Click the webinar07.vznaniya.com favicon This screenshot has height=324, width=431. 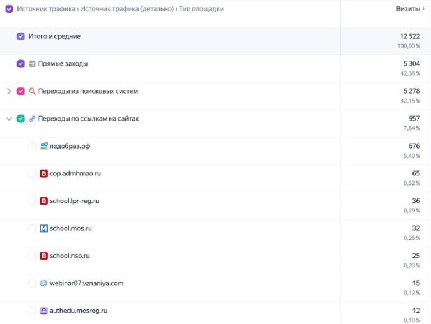point(44,283)
